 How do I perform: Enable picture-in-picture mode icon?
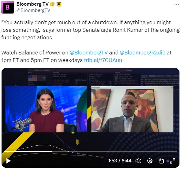point(161,161)
